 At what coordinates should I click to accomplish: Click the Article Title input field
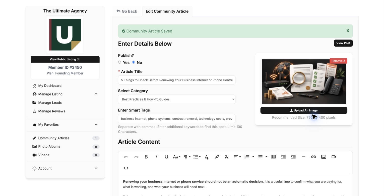pos(177,80)
